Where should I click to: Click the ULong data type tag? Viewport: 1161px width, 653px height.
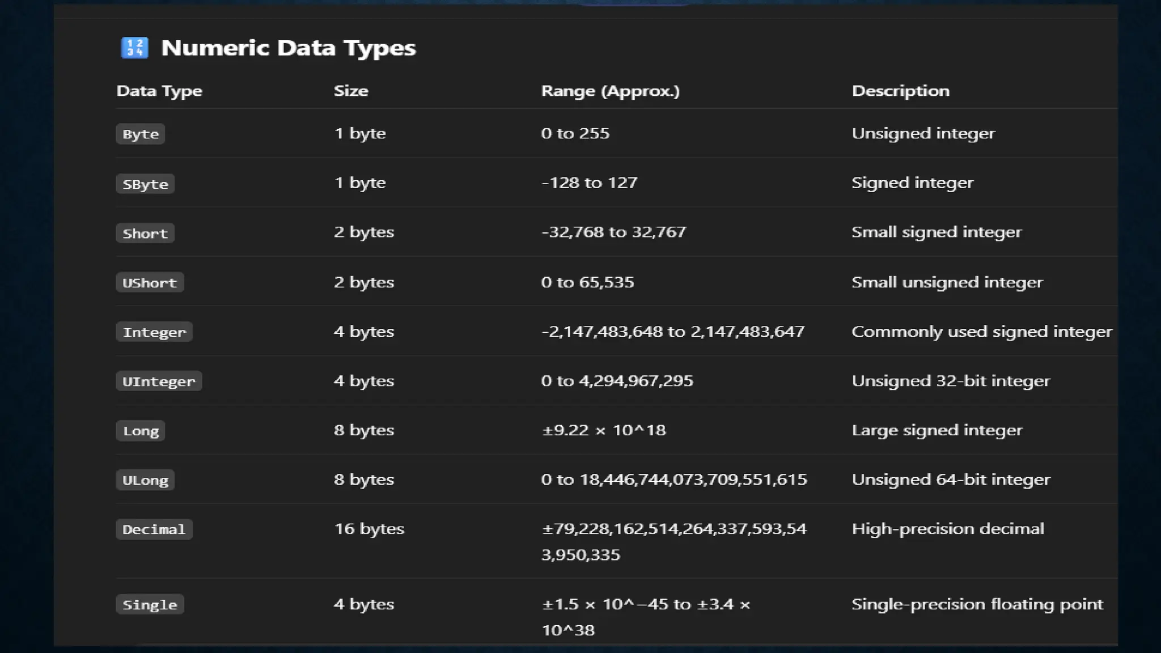pos(145,480)
